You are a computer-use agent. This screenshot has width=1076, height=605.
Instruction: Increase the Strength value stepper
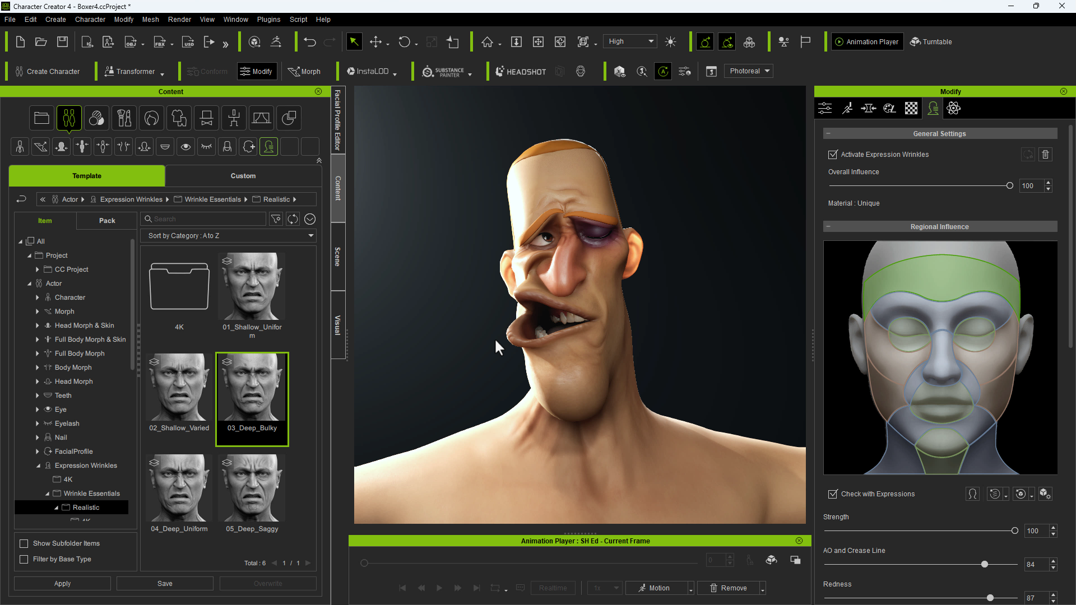tap(1054, 528)
